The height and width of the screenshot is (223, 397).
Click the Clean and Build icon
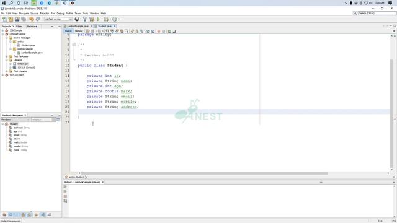(91, 19)
